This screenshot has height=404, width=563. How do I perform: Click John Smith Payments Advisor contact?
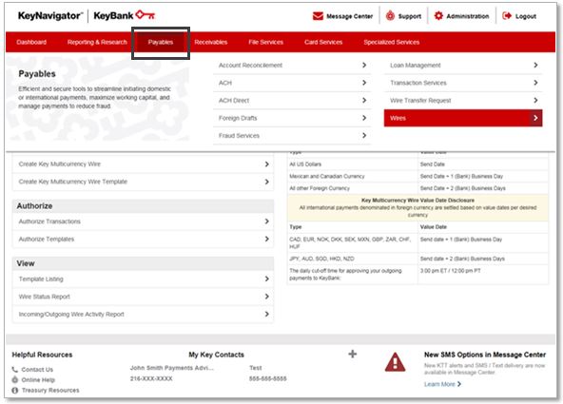point(171,368)
